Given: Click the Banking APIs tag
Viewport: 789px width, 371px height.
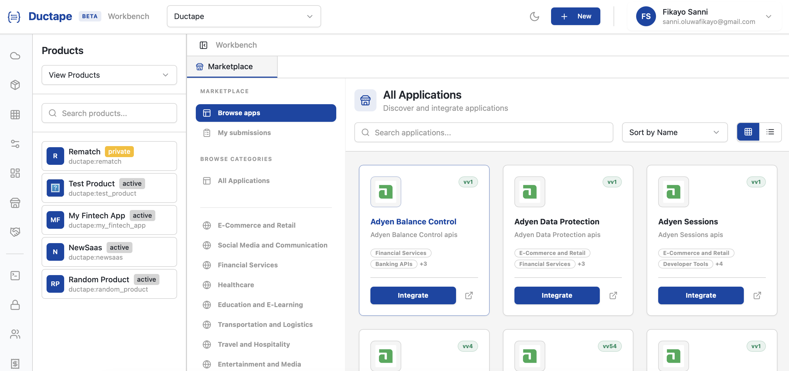Looking at the screenshot, I should pos(394,264).
